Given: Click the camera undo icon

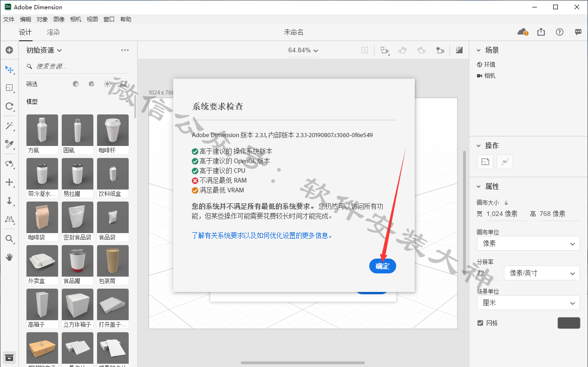Looking at the screenshot, I should tap(403, 50).
